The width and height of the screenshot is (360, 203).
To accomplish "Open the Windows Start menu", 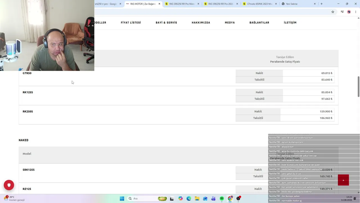I will pos(122,198).
